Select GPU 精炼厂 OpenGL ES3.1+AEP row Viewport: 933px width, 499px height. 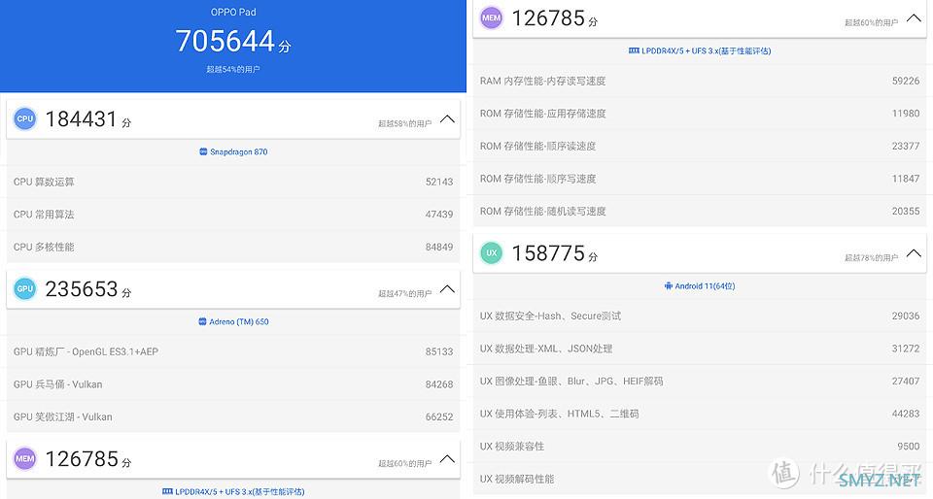point(233,351)
